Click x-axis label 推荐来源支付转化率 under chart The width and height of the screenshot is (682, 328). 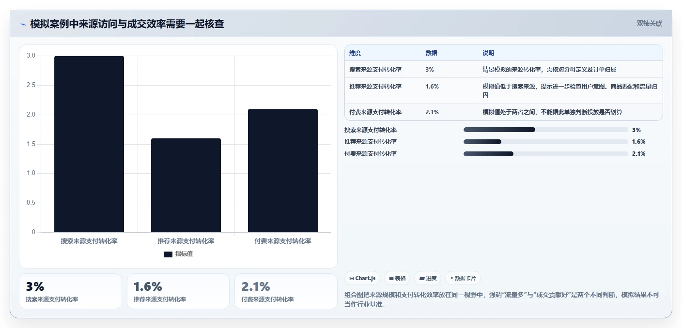point(186,241)
